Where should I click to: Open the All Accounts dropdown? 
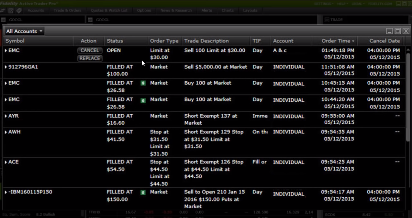[x=24, y=31]
